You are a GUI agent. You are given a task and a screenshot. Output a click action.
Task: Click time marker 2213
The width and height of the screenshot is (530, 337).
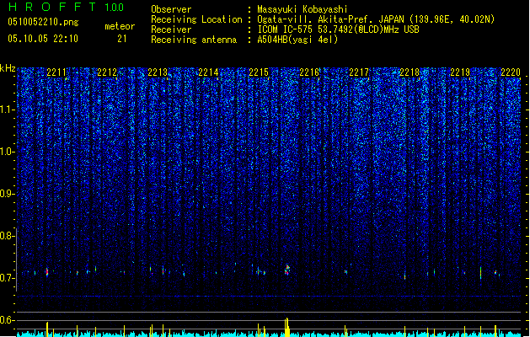(158, 72)
